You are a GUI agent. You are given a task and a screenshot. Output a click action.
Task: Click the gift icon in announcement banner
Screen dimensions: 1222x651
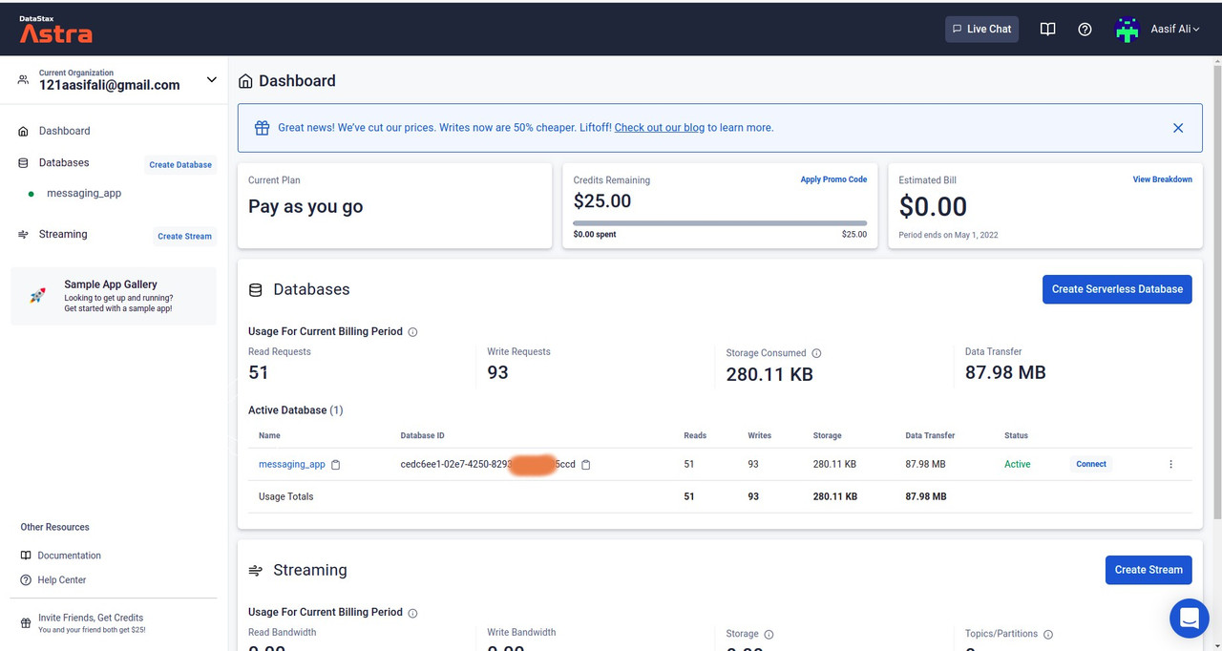tap(262, 128)
